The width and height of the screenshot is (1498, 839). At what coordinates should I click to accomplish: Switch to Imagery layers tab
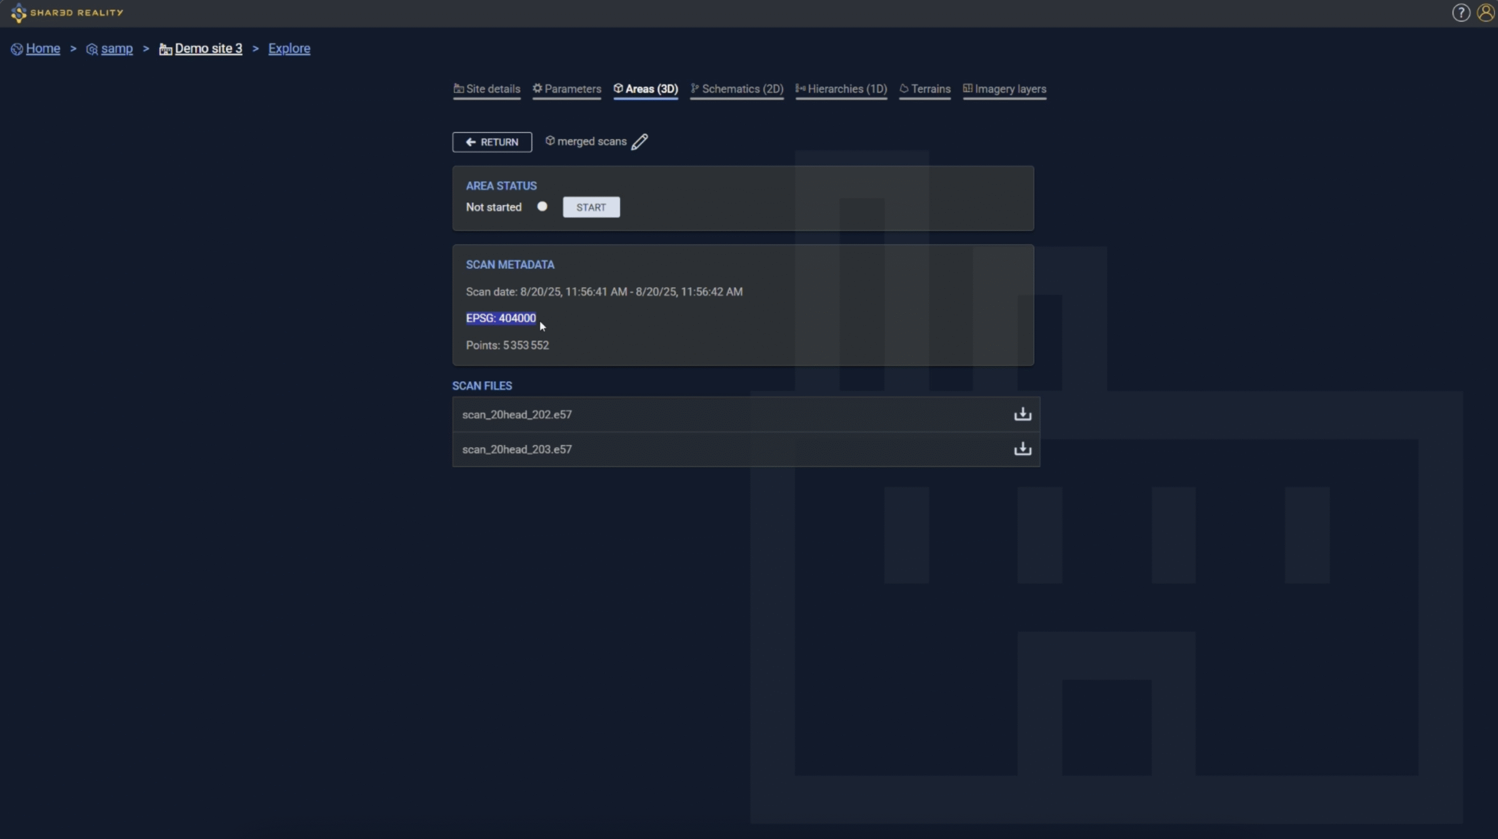(x=1005, y=89)
